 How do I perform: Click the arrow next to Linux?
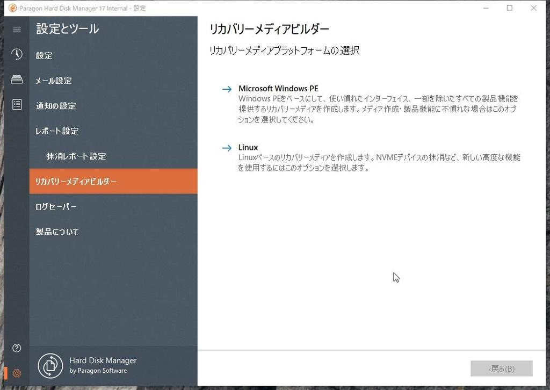point(227,148)
